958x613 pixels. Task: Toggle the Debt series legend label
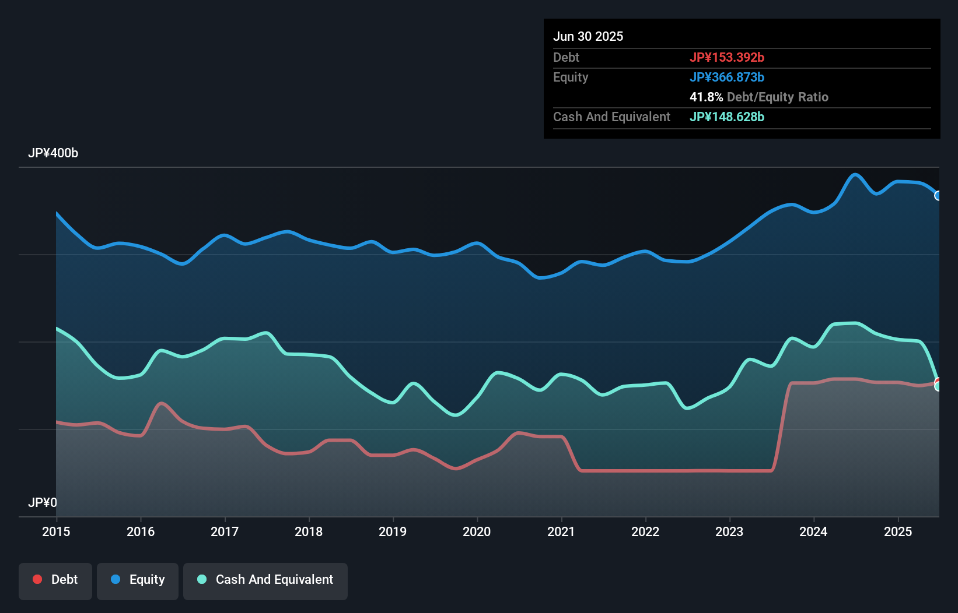click(64, 579)
